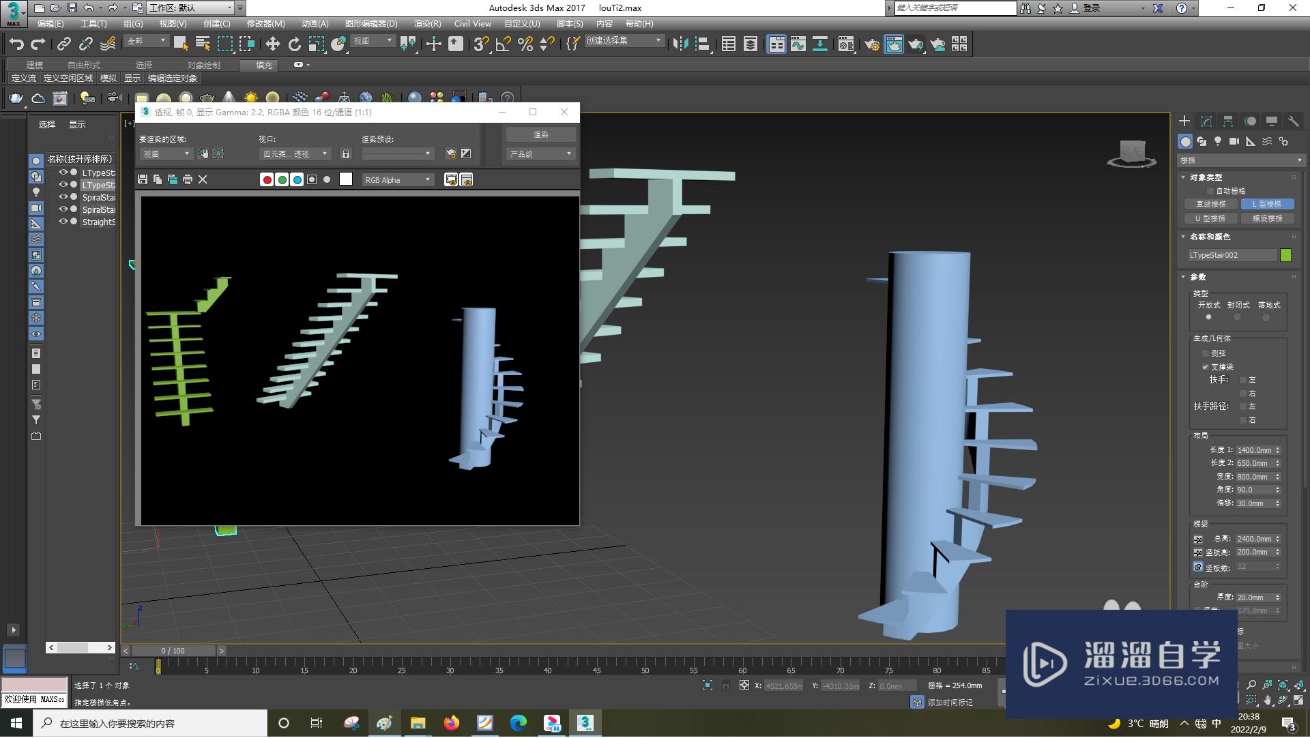Click the Align tool icon
1310x738 pixels.
coord(702,44)
